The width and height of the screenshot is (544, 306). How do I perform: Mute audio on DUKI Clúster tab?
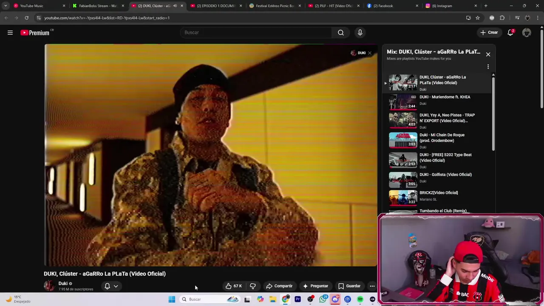[x=175, y=6]
